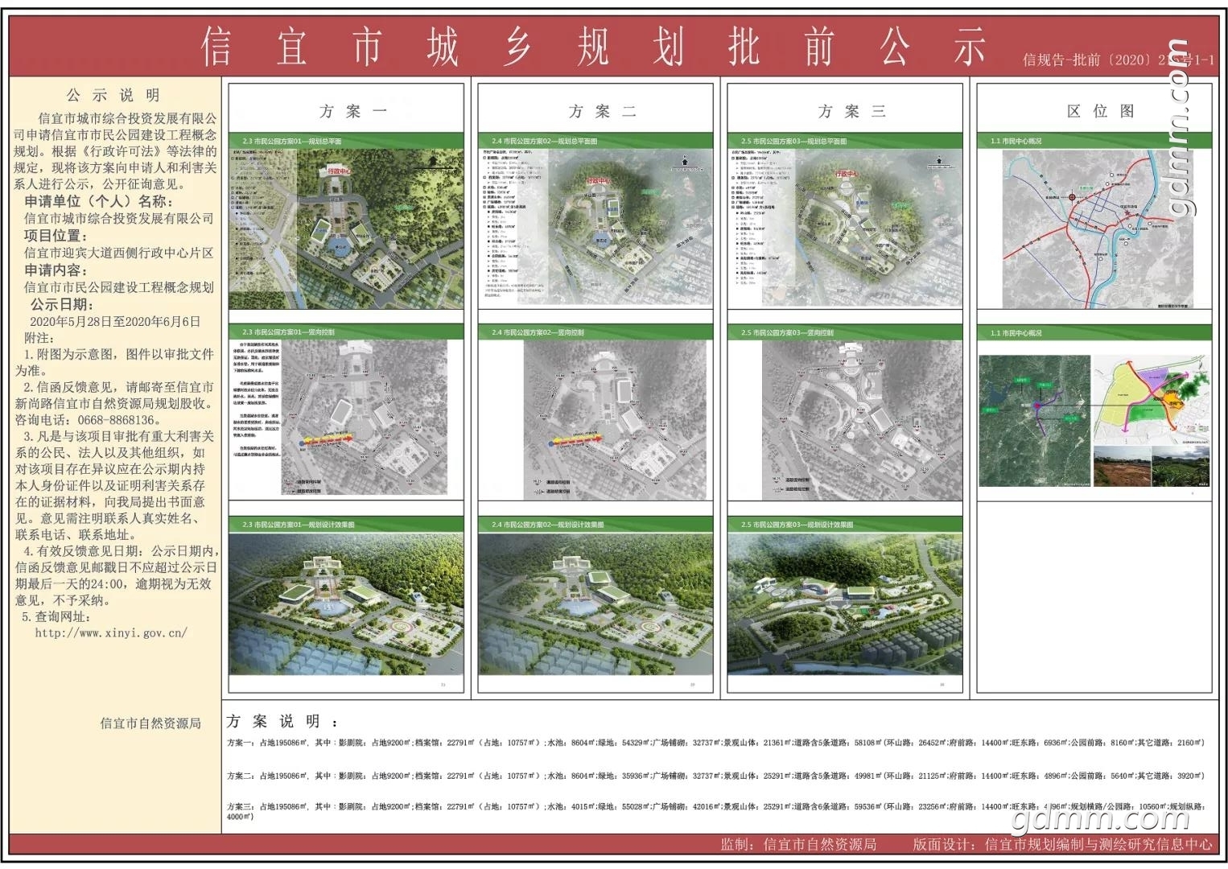Viewport: 1228px width, 869px height.
Task: Select the upper green bar 1.1 市民中心概况
Action: pyautogui.click(x=1094, y=141)
